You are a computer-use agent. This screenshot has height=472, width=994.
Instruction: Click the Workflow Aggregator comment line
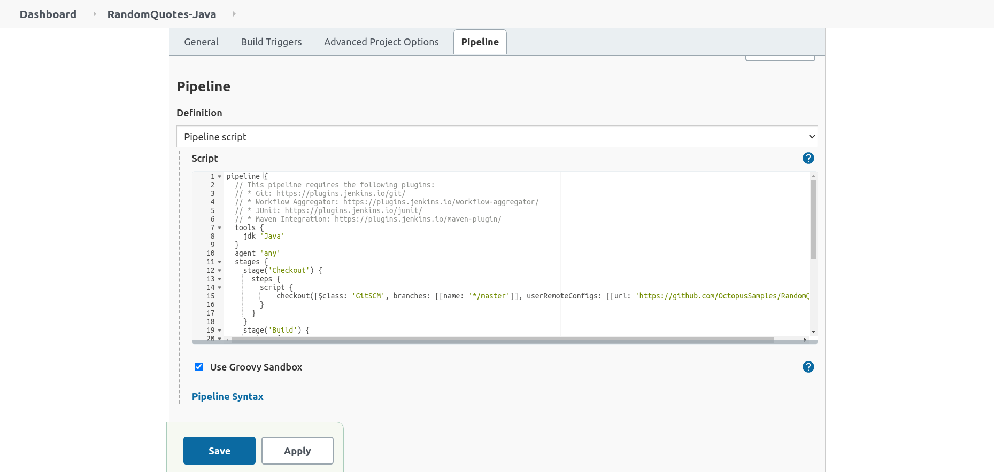[x=387, y=202]
